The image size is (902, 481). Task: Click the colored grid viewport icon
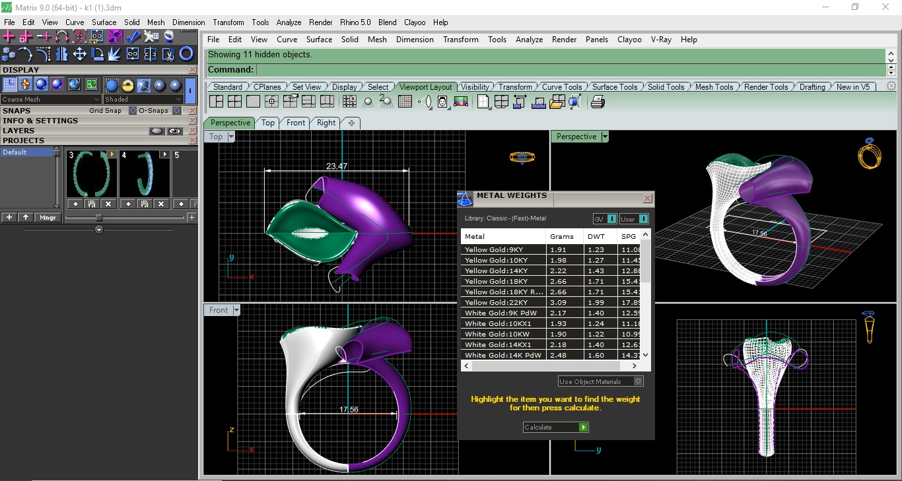(x=405, y=102)
